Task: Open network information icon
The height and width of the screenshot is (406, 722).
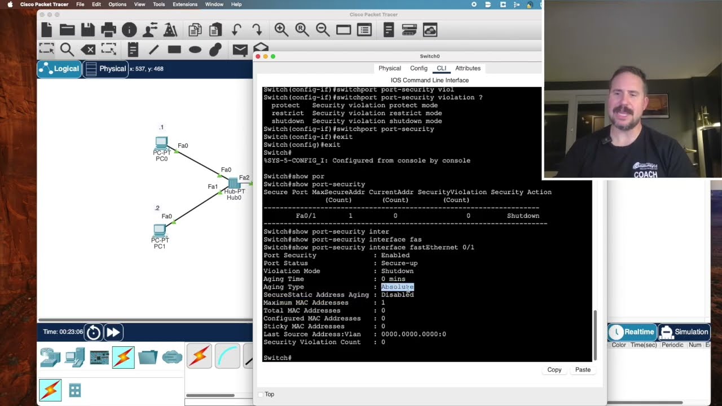Action: [129, 30]
